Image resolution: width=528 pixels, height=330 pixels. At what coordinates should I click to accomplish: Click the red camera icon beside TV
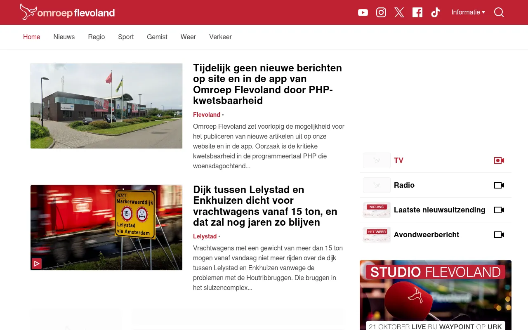coord(499,160)
